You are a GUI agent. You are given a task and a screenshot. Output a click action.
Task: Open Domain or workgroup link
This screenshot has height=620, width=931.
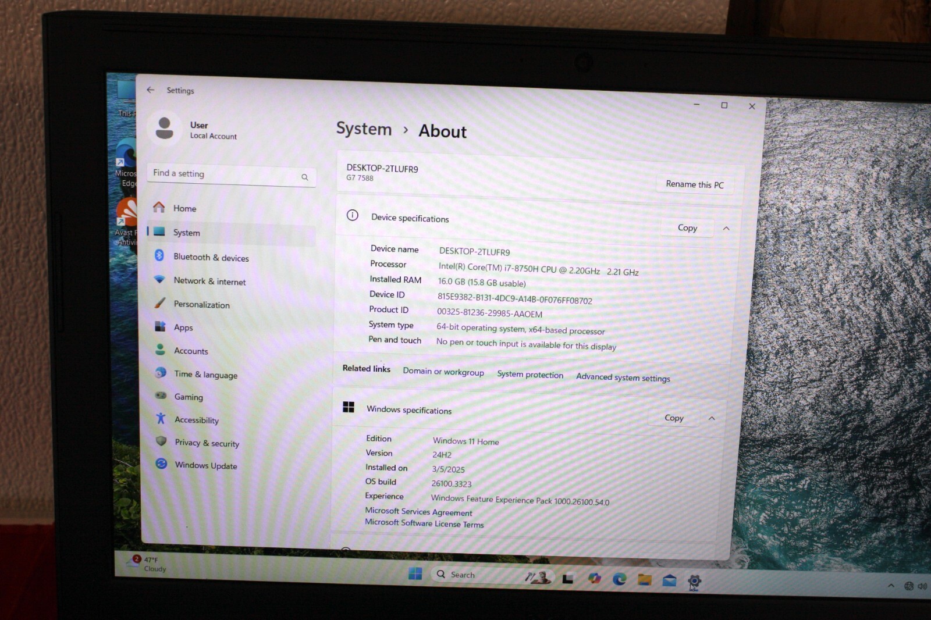pyautogui.click(x=443, y=372)
